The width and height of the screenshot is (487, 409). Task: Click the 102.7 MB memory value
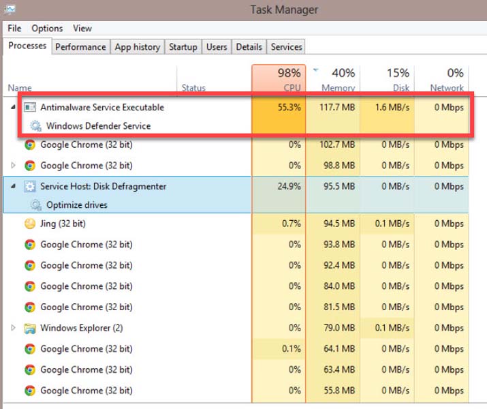[x=337, y=145]
